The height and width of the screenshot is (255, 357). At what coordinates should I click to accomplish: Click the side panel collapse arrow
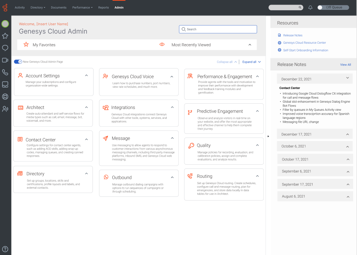click(x=268, y=136)
